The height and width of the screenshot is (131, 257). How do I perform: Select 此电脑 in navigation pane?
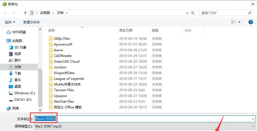[14, 41]
